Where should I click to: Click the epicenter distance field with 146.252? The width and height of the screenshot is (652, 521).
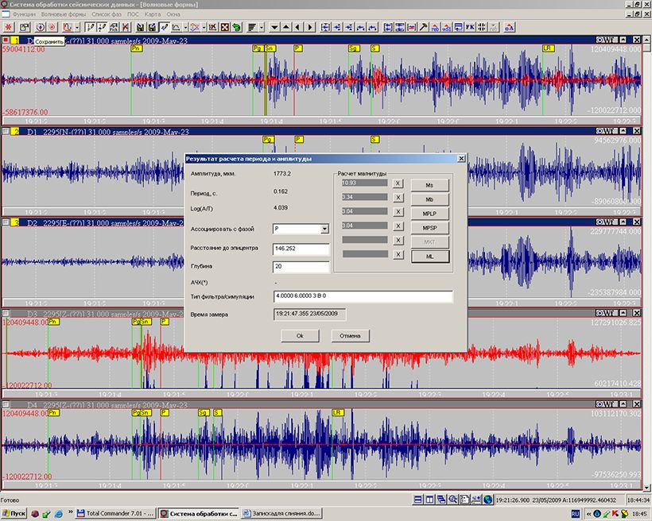pyautogui.click(x=301, y=249)
